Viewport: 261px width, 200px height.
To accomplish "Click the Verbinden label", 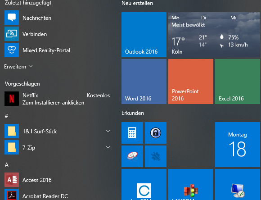I will click(35, 34).
